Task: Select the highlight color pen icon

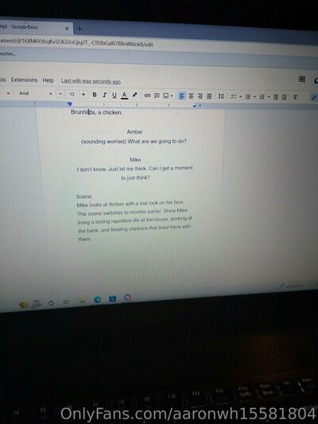Action: (x=134, y=95)
